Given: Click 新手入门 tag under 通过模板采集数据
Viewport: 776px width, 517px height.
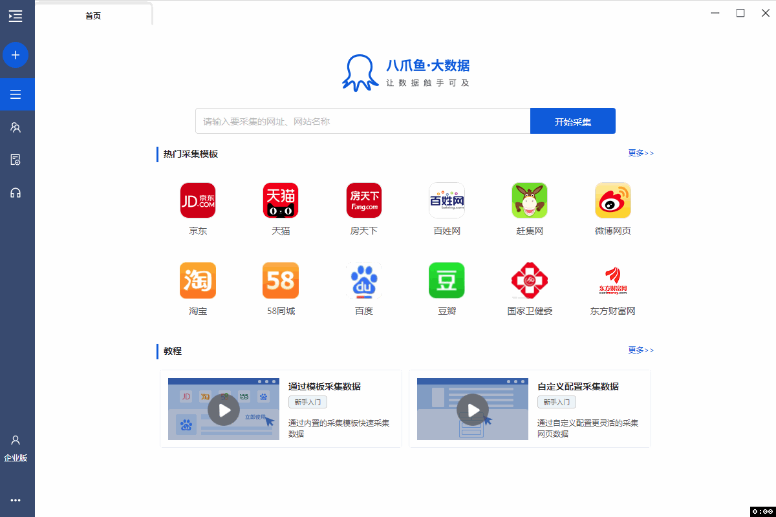Looking at the screenshot, I should [x=308, y=402].
